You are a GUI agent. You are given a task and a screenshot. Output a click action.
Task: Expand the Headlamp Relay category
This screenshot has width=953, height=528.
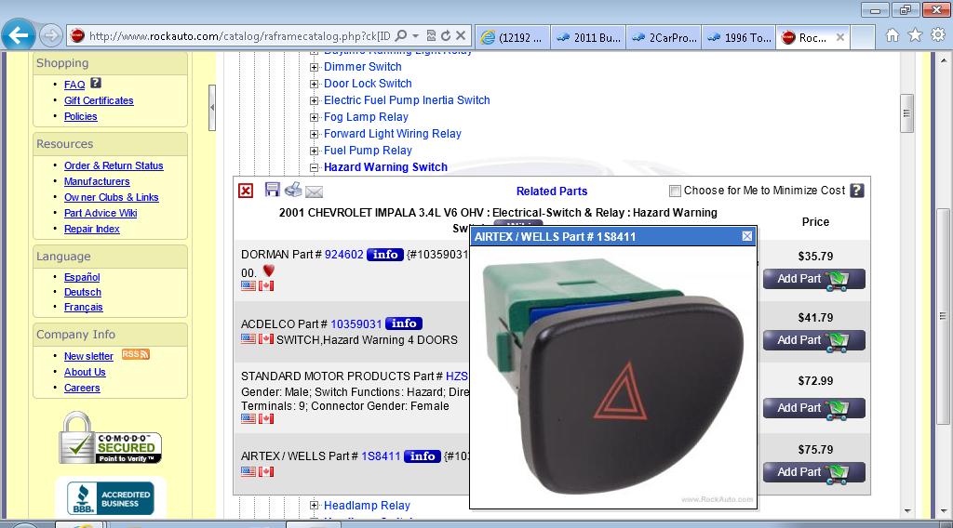[314, 506]
